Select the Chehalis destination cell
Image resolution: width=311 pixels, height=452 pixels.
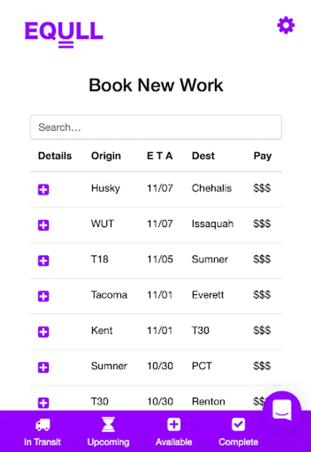212,188
